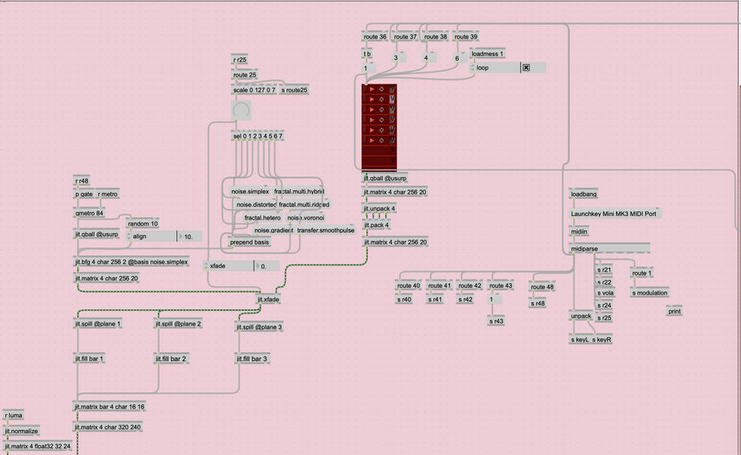Click the third clip's video thumbnail
Screen dimensions: 741x455
[392, 110]
